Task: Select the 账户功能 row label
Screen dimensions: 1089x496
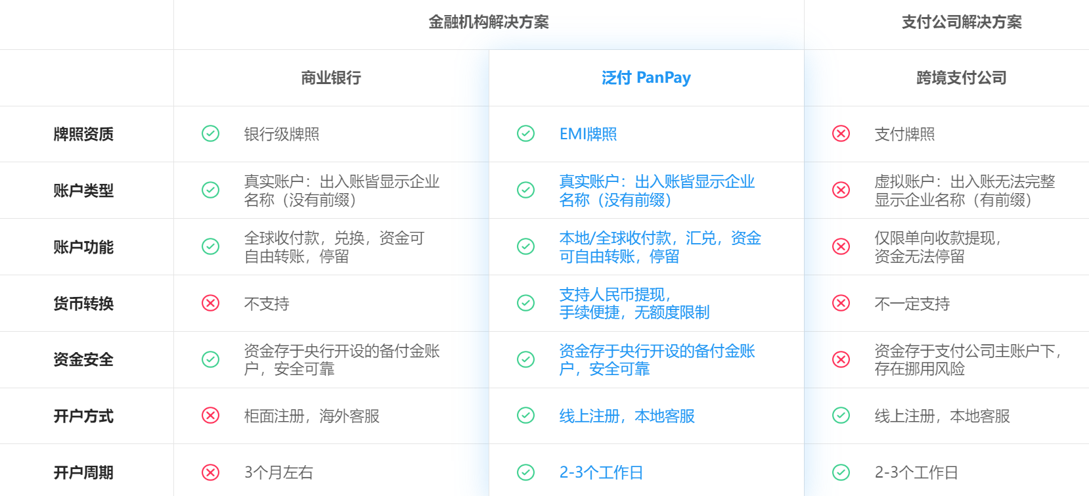Action: 83,247
